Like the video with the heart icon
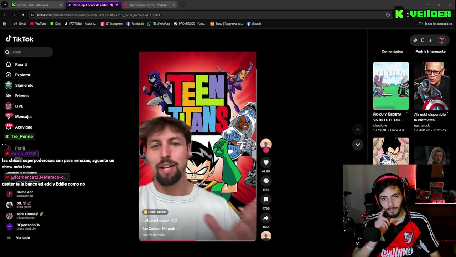The width and height of the screenshot is (456, 257). coord(266,162)
